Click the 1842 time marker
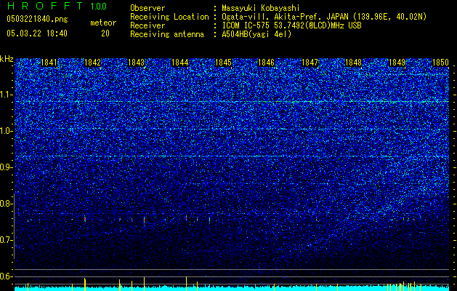Image resolution: width=457 pixels, height=291 pixels. point(92,63)
